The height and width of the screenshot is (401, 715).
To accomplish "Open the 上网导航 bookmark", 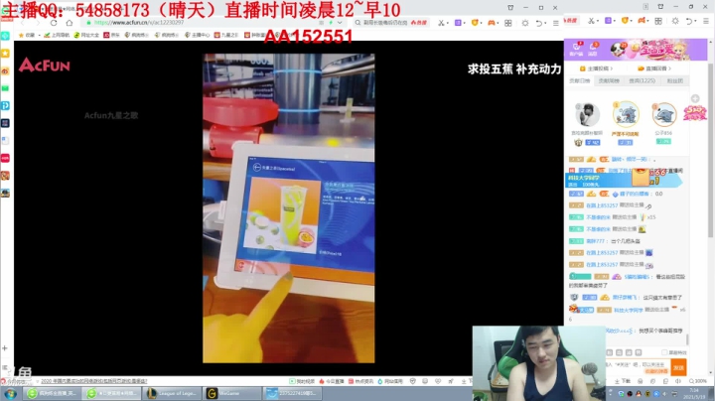I will pyautogui.click(x=57, y=35).
